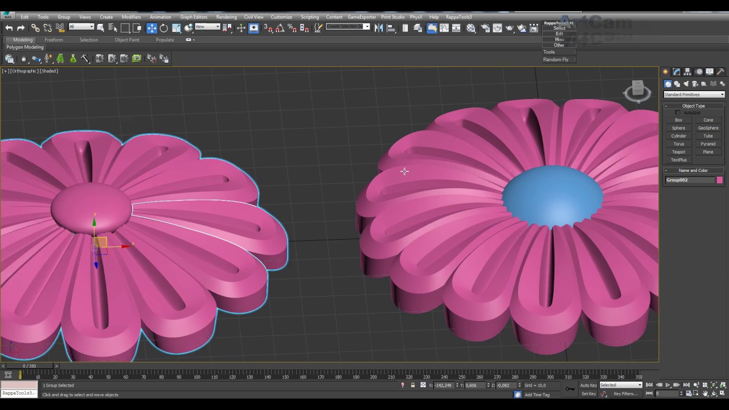Click the Mirror tool icon
Viewport: 729px width, 410px height.
379,28
